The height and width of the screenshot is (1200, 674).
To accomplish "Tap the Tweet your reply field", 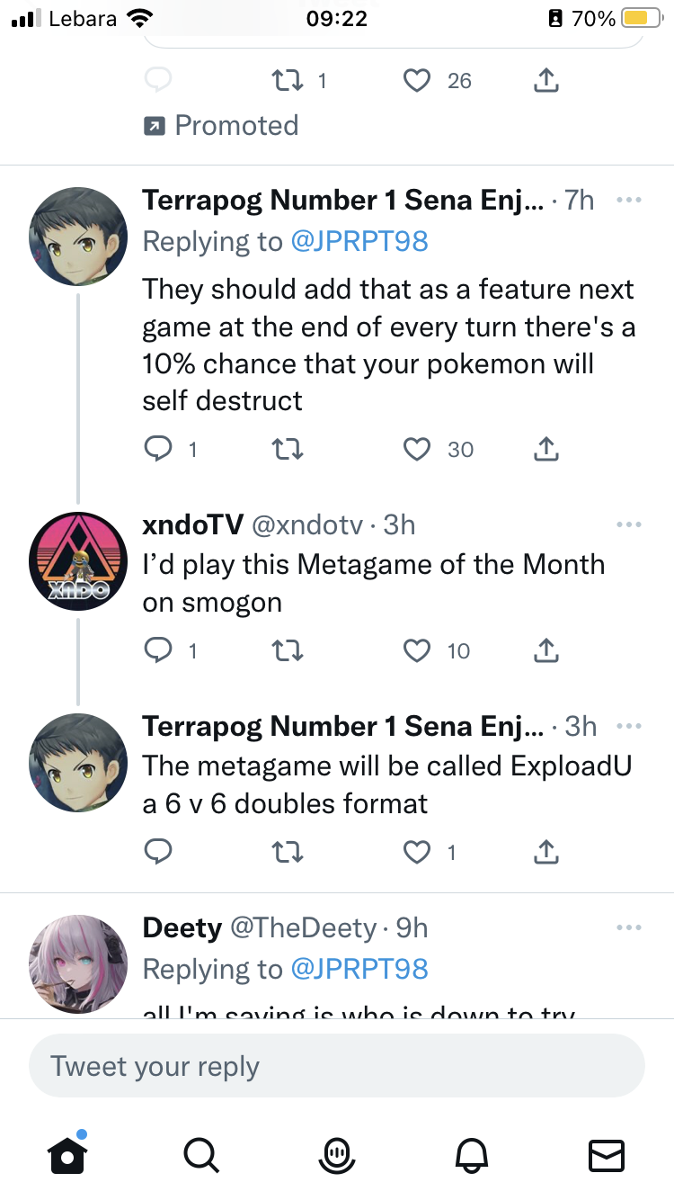I will click(337, 1066).
